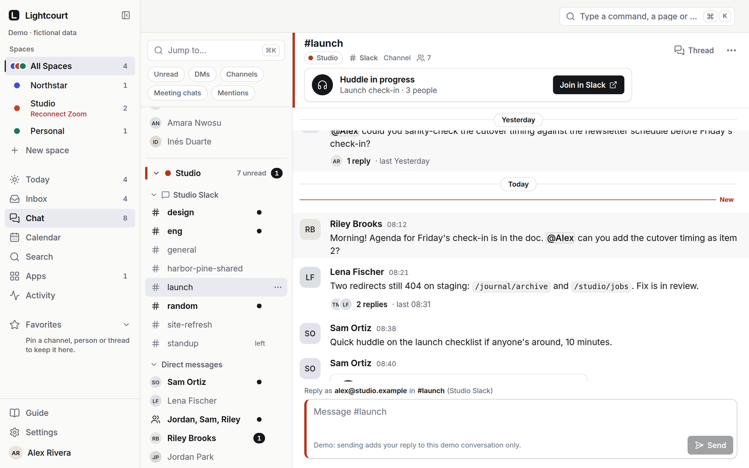Collapse the sidebar with the panel icon
The image size is (749, 468).
click(126, 15)
